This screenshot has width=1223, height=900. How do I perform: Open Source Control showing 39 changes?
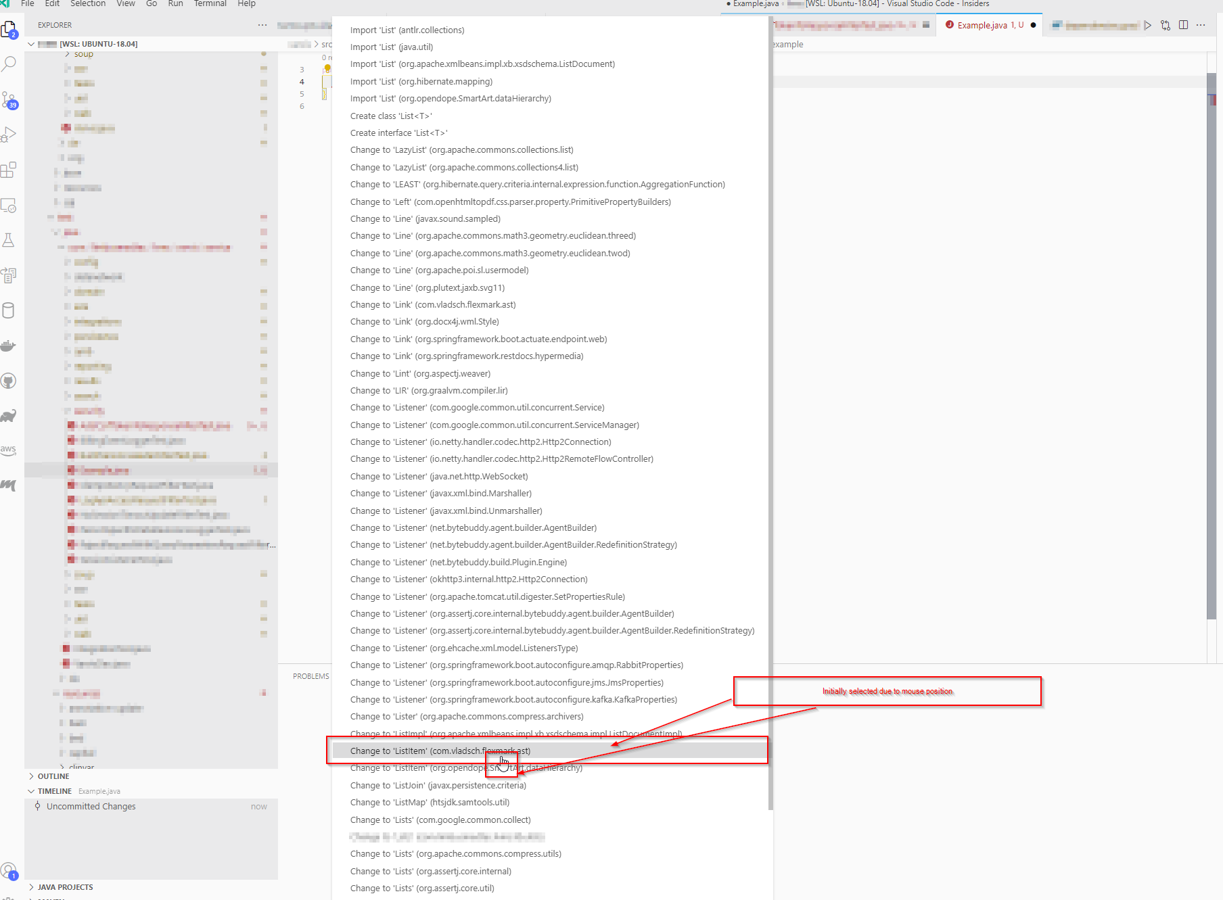pos(9,99)
